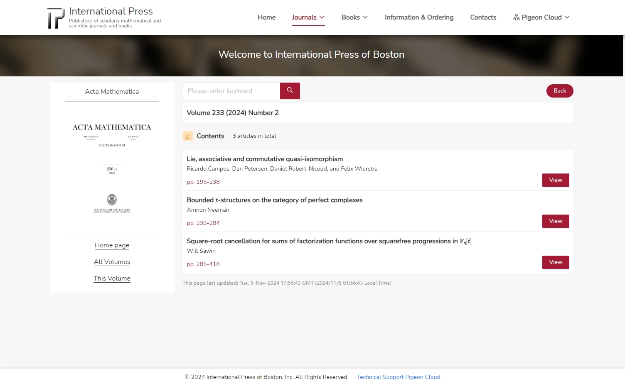
Task: Select the title 'Bounded t-structures on the category'
Action: coord(275,200)
